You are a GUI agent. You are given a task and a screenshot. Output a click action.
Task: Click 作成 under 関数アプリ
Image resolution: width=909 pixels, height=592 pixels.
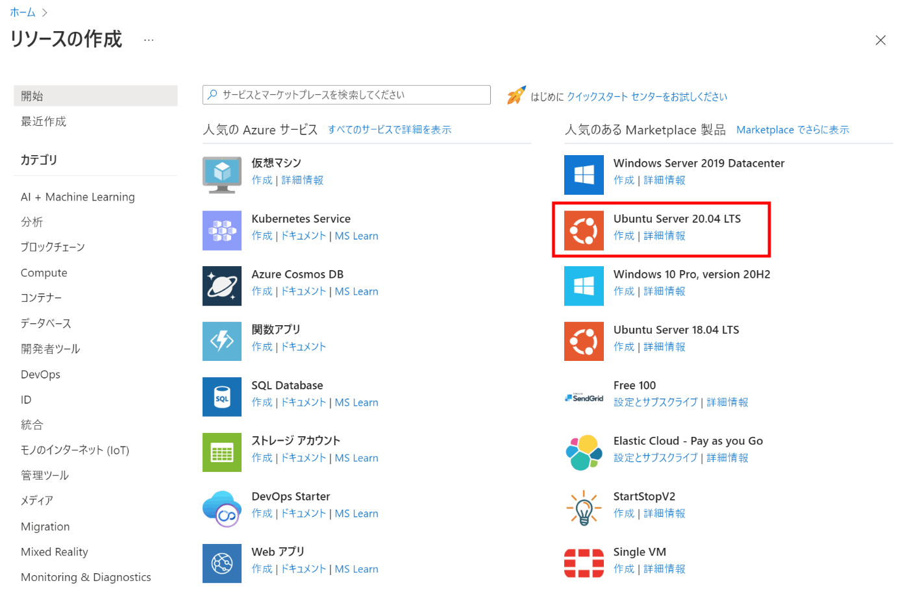(x=262, y=347)
